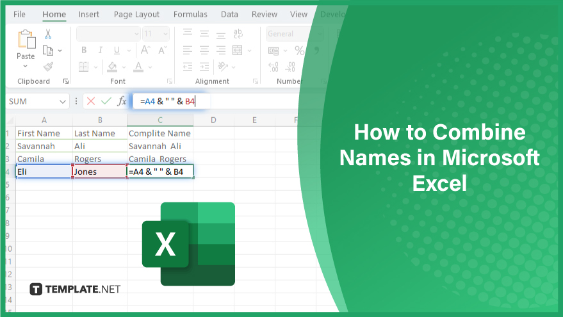563x317 pixels.
Task: Click the Fill Color bucket icon
Action: coord(112,67)
